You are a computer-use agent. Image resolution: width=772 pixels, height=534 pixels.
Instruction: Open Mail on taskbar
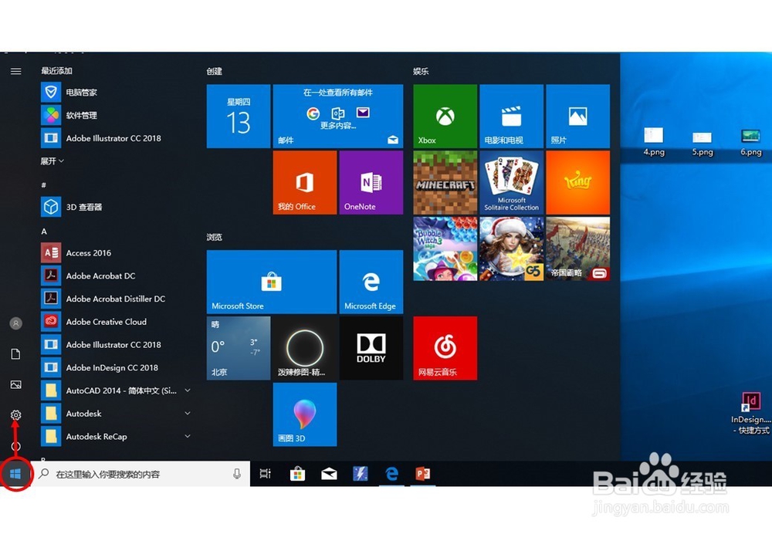329,474
